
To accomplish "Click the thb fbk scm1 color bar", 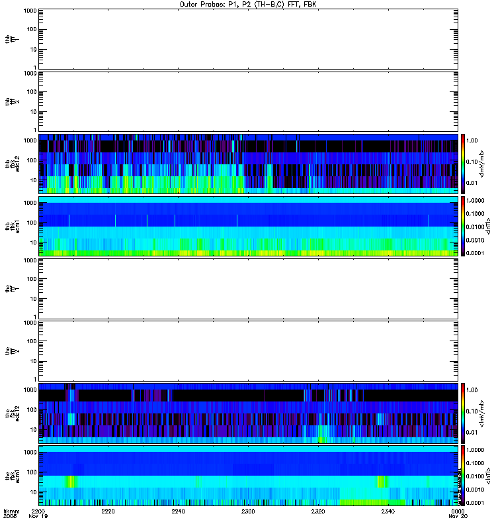I will coord(463,227).
